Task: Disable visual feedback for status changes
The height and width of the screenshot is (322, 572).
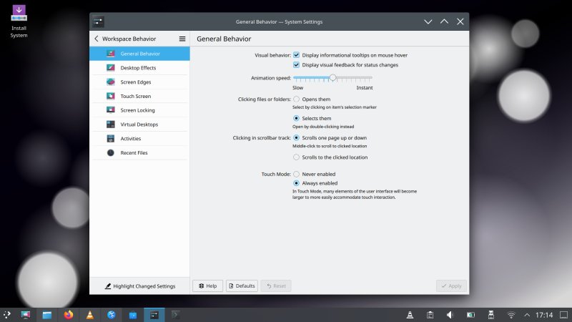Action: [297, 65]
